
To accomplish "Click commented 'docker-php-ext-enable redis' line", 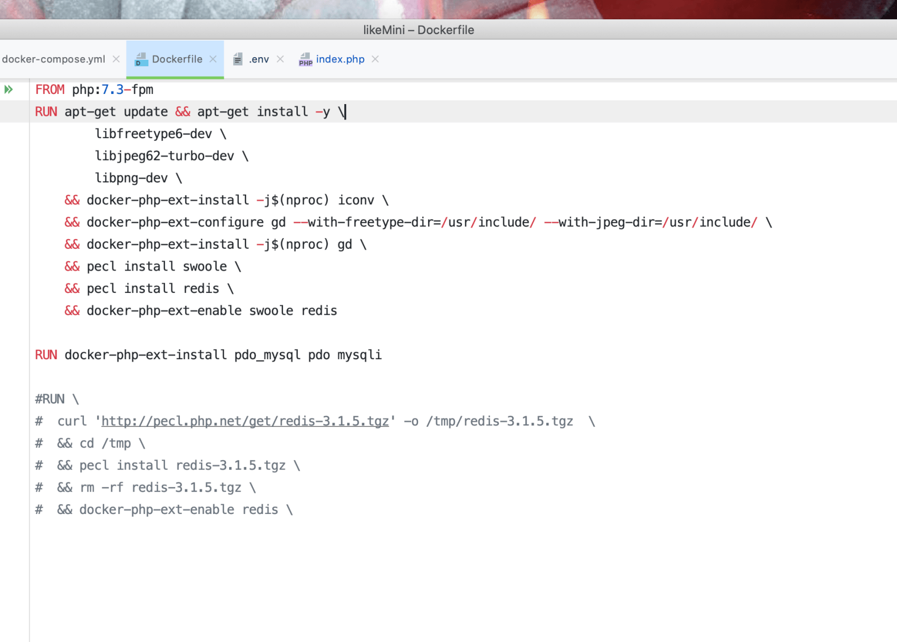I will click(164, 510).
